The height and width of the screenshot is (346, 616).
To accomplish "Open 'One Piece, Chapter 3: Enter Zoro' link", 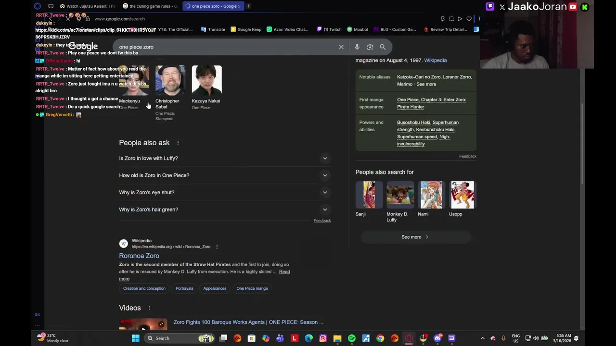I will tap(432, 103).
